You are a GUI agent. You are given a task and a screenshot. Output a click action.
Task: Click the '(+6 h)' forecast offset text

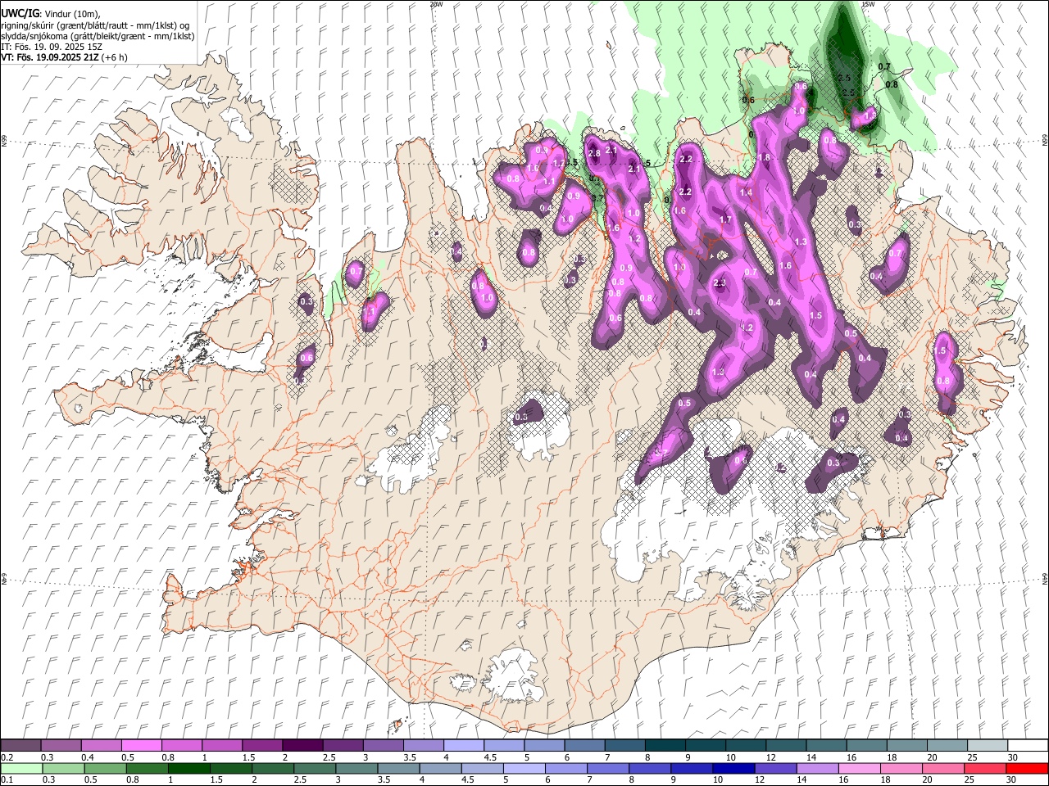(114, 57)
